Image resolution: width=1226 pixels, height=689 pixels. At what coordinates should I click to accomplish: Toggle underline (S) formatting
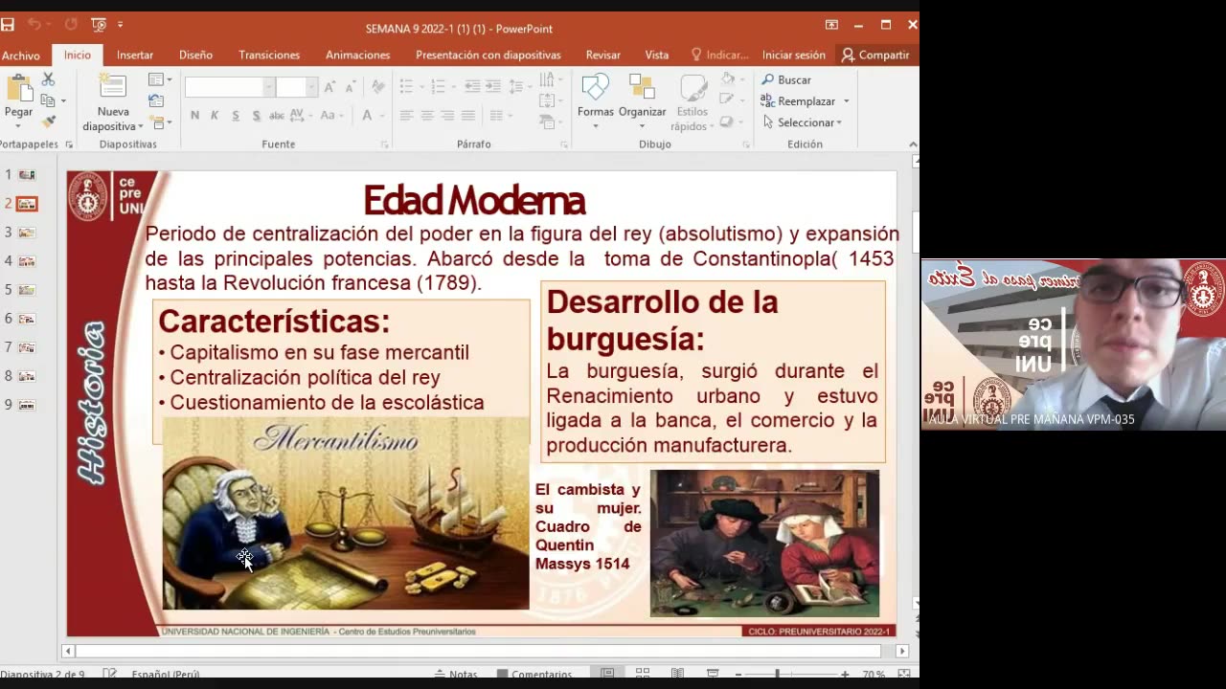(x=236, y=116)
